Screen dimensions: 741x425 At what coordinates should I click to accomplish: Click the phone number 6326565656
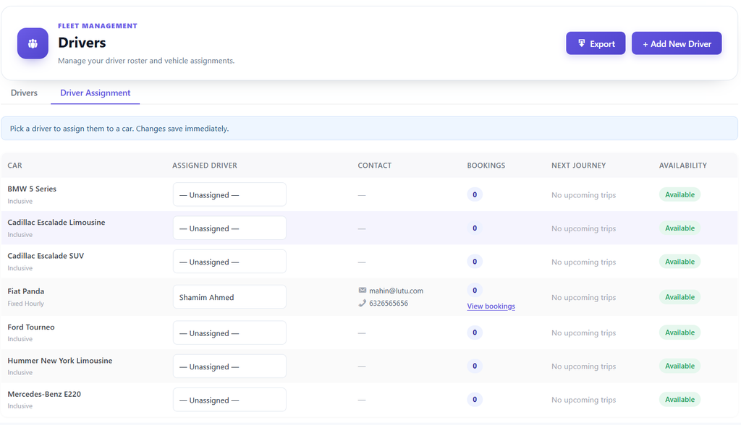pyautogui.click(x=389, y=303)
